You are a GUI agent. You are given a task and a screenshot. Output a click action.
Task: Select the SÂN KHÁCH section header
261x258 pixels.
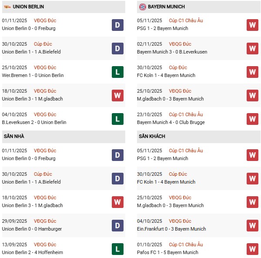coord(152,137)
